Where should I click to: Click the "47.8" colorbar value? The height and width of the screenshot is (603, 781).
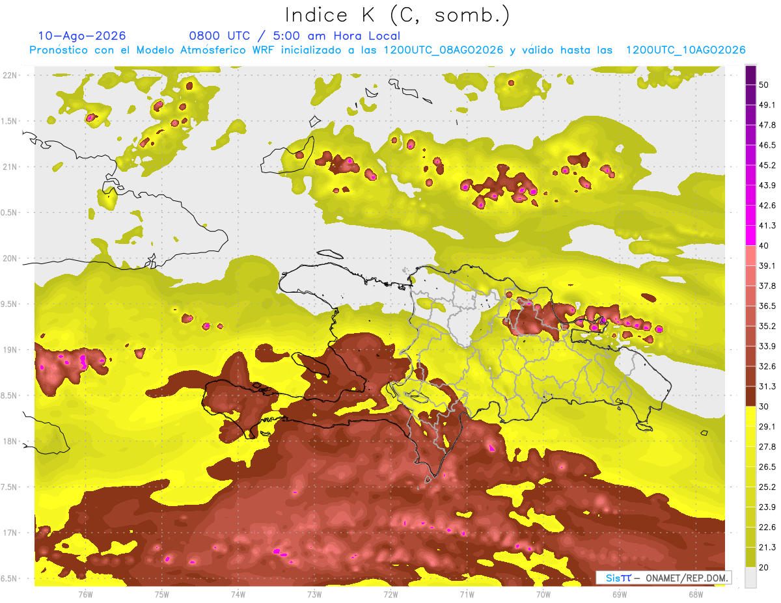pyautogui.click(x=767, y=125)
